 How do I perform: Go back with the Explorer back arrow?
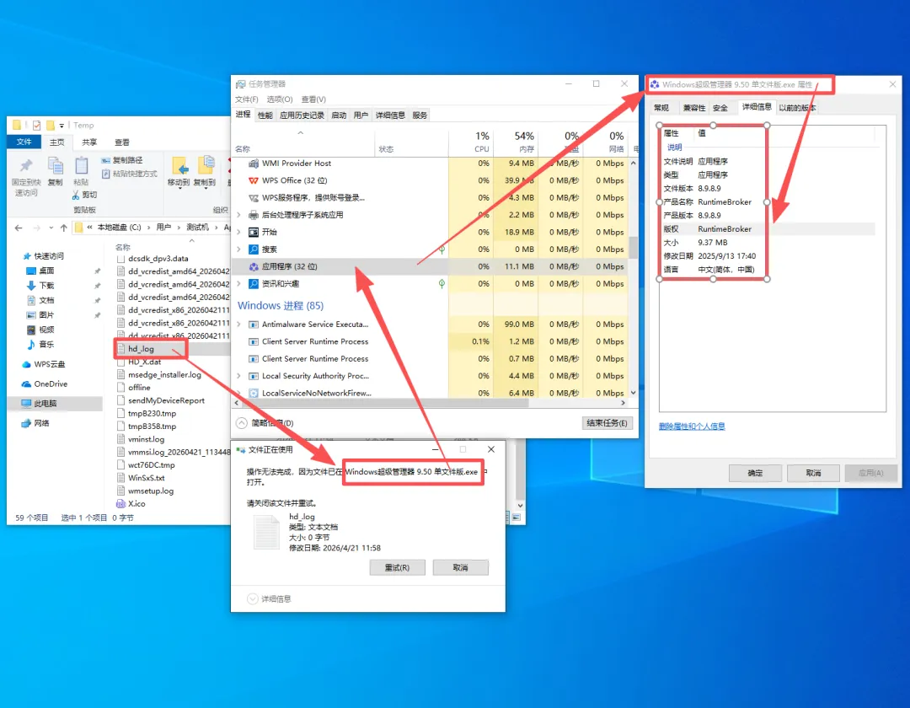click(19, 228)
